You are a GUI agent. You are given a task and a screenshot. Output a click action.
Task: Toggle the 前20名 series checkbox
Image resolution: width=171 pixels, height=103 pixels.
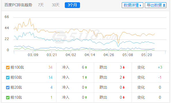click(8, 88)
